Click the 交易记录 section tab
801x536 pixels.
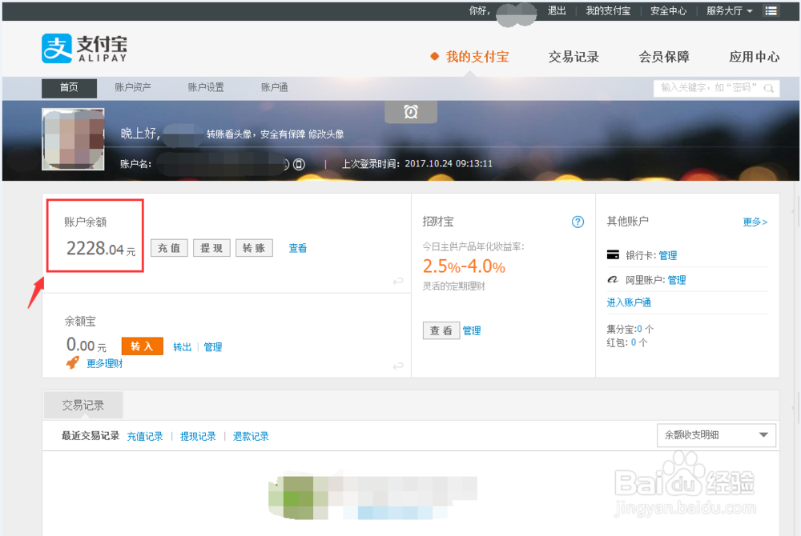[x=83, y=406]
